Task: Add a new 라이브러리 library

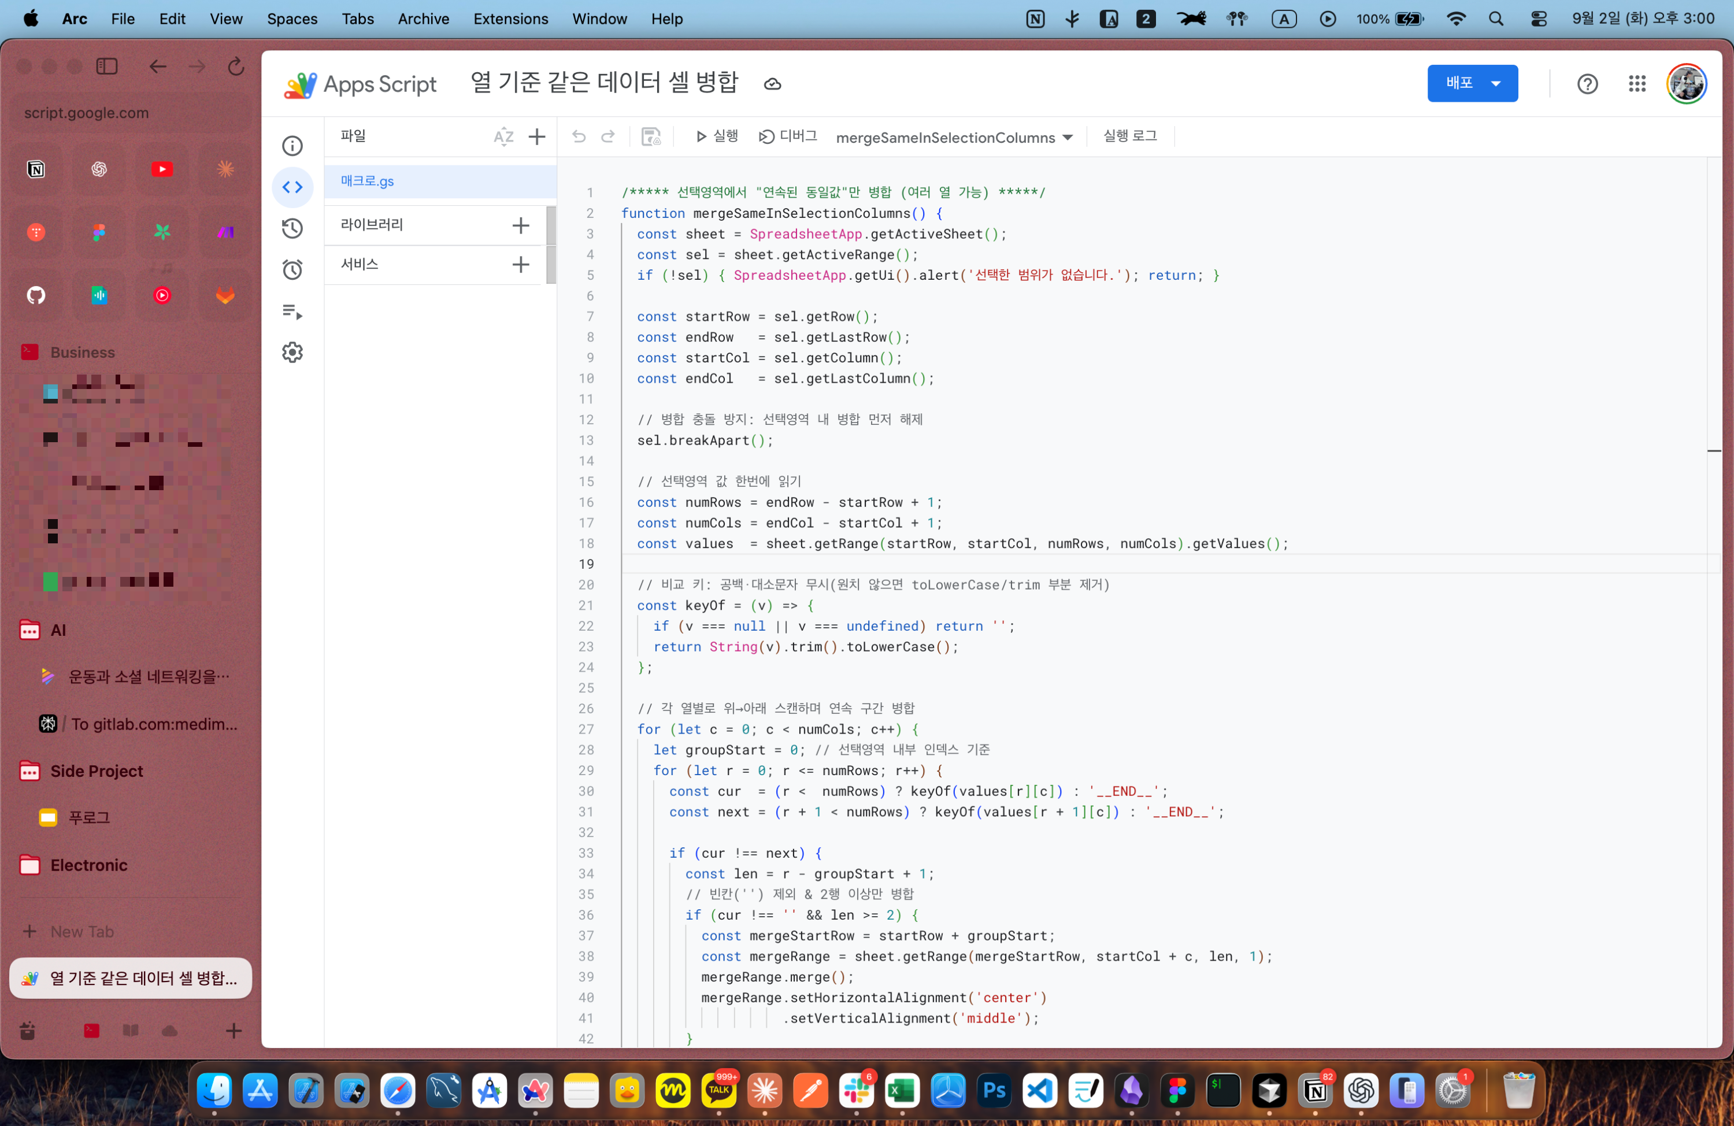Action: 520,225
